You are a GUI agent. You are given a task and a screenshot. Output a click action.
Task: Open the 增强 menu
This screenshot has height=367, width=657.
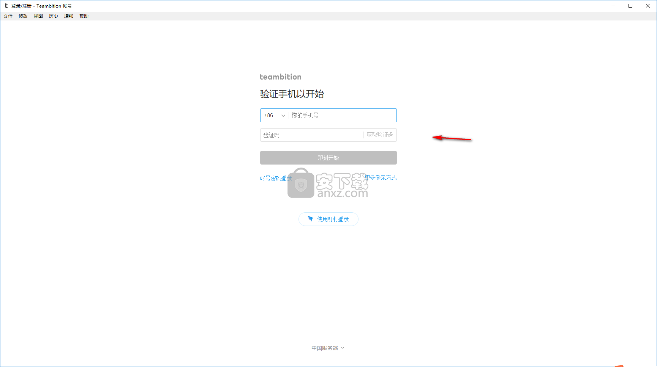(69, 16)
